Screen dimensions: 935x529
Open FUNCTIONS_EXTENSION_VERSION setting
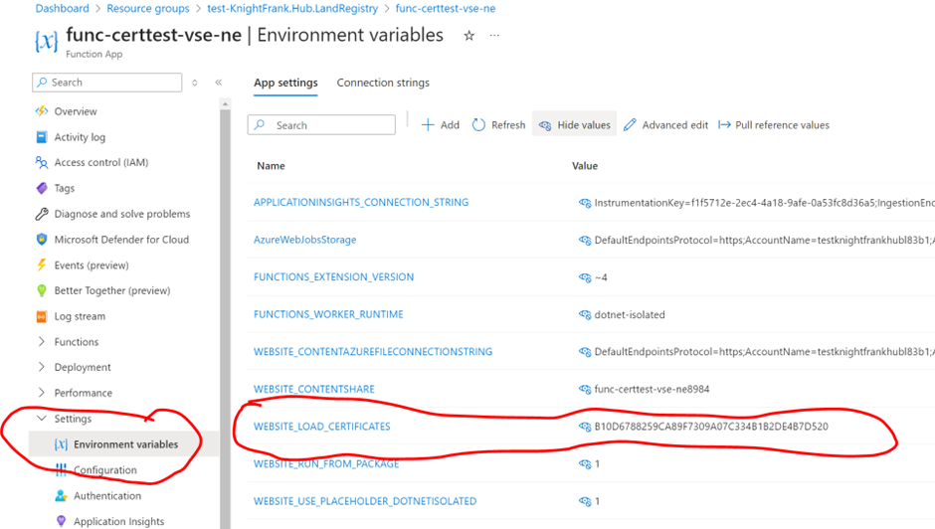(x=334, y=276)
